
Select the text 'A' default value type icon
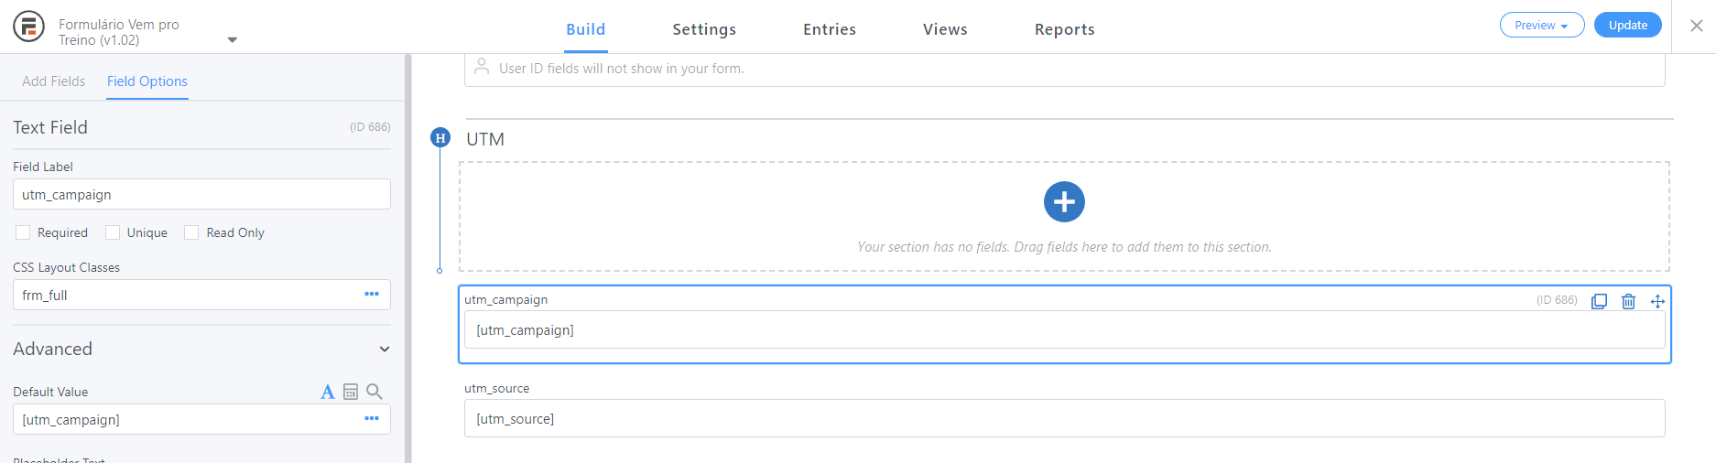327,392
